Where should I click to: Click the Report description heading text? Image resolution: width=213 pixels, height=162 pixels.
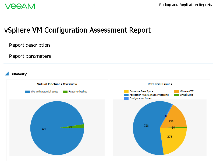tap(30, 45)
